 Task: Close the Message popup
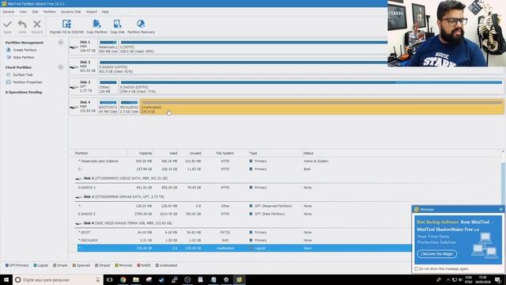pyautogui.click(x=500, y=209)
